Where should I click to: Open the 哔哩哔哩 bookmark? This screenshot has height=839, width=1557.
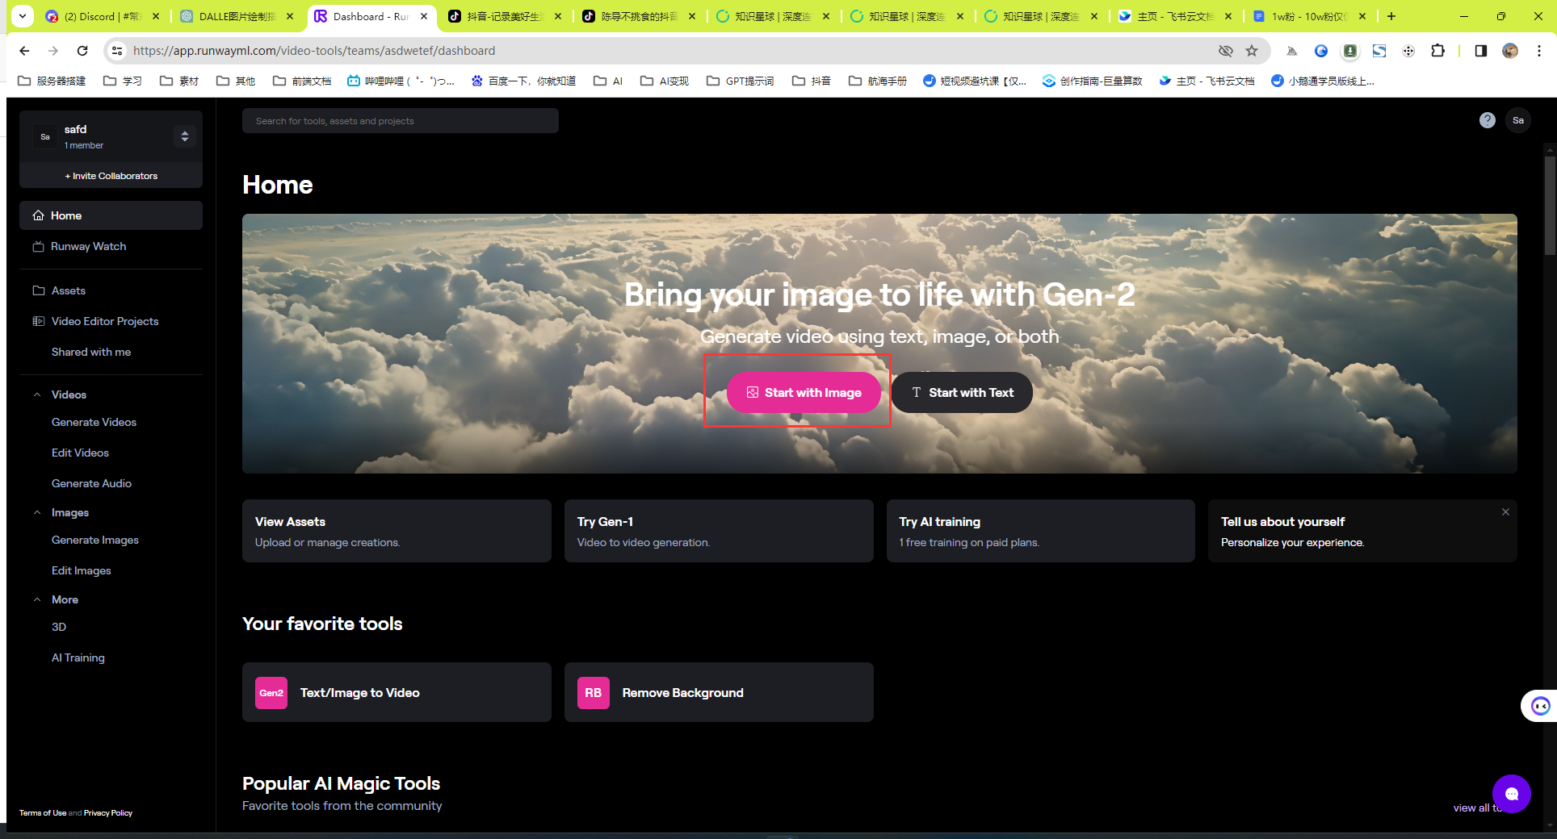coord(401,81)
